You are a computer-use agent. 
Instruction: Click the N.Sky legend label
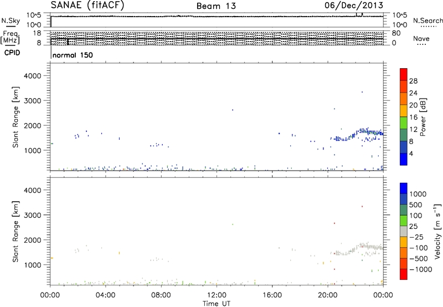click(x=11, y=21)
